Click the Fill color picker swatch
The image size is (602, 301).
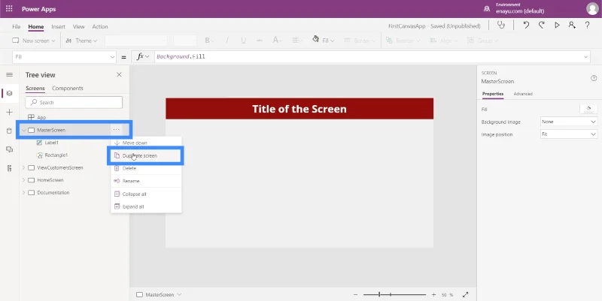click(x=588, y=109)
